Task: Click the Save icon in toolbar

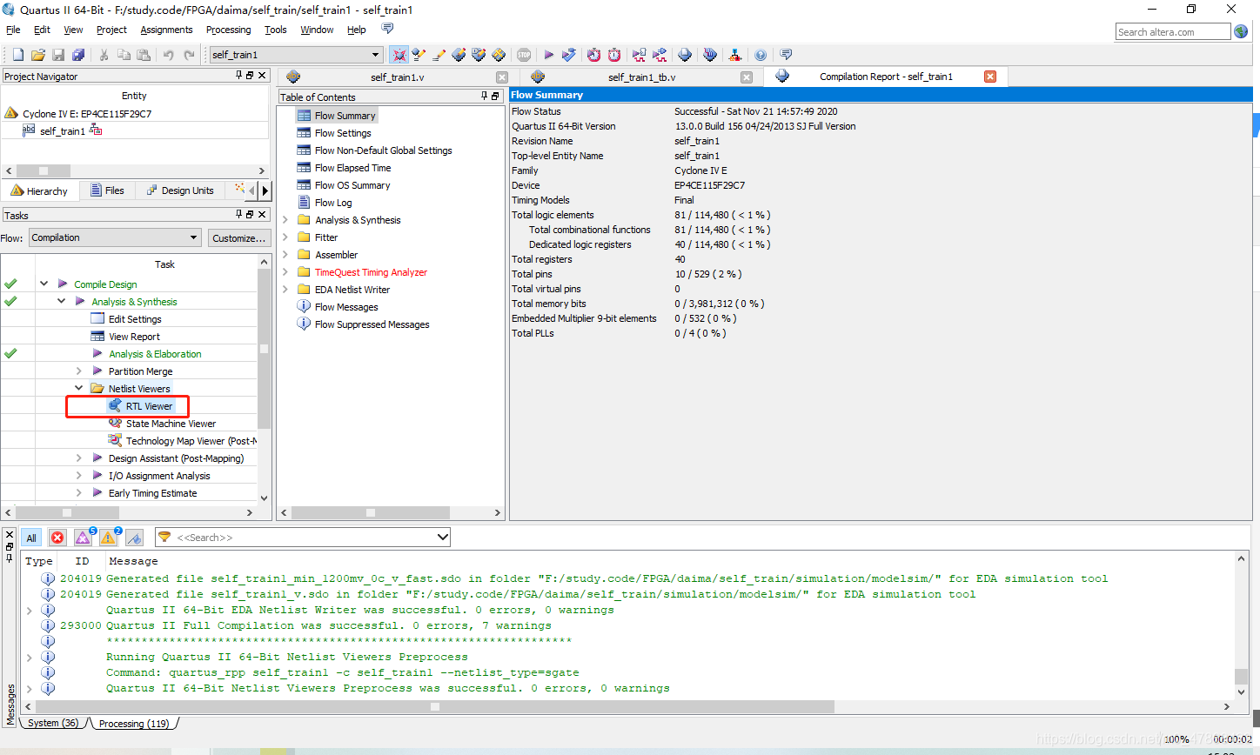Action: pos(58,55)
